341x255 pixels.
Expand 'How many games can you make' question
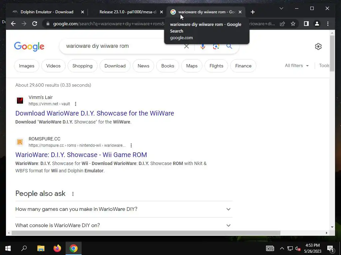point(124,209)
